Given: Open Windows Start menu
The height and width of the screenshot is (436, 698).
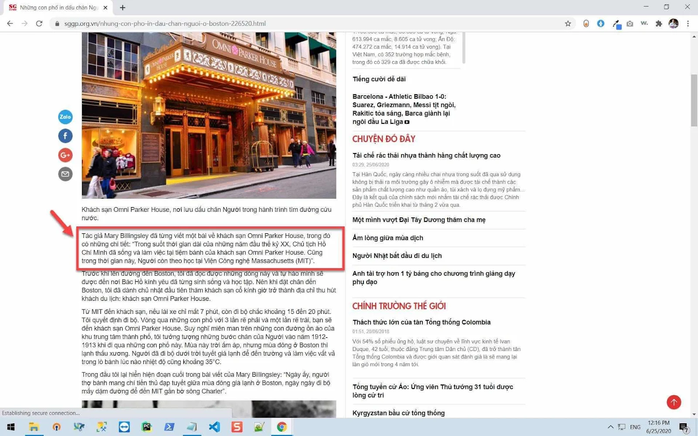Looking at the screenshot, I should (11, 427).
